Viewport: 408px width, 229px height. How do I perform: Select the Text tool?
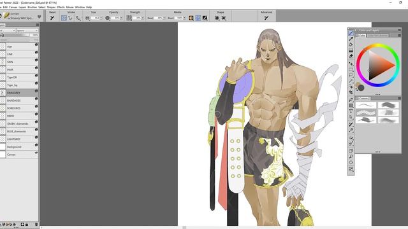coord(351,111)
